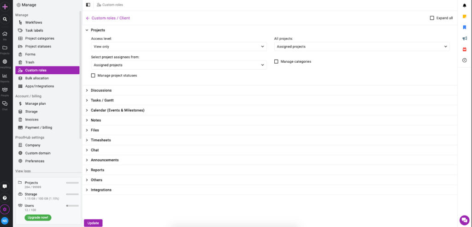Open the Access level dropdown

coord(179,47)
